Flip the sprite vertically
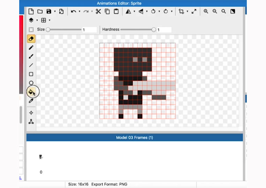Image resolution: width=266 pixels, height=188 pixels. click(x=141, y=11)
